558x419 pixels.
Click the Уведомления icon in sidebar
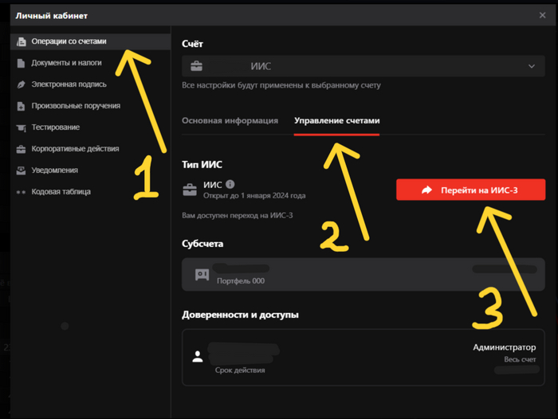(21, 170)
